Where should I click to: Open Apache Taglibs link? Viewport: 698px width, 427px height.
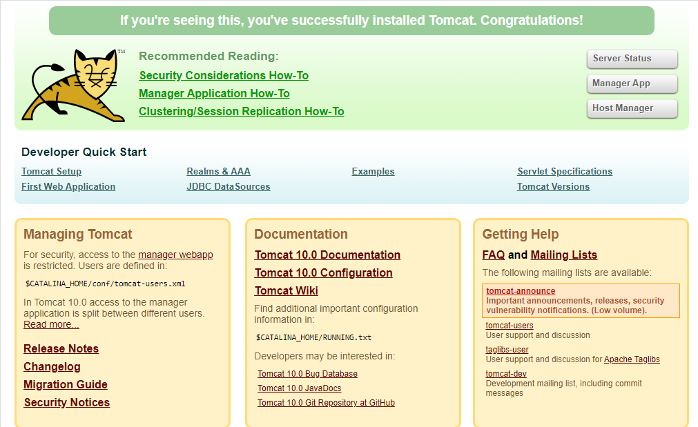pos(632,359)
